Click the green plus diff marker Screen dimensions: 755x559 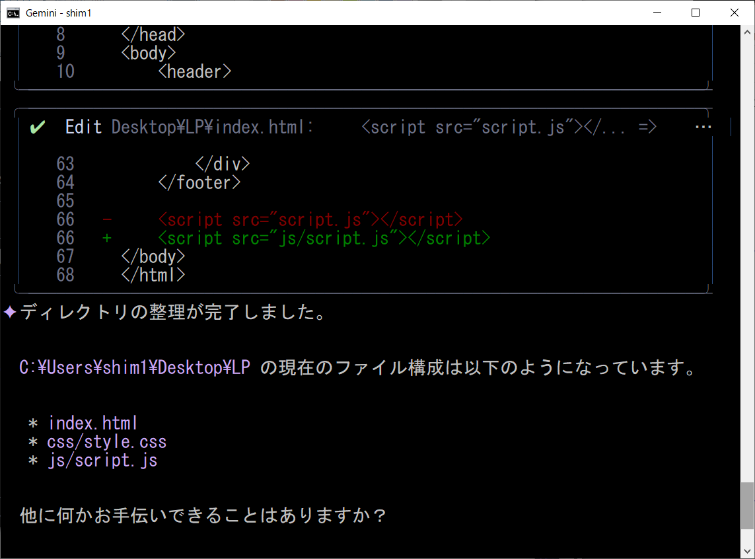click(107, 239)
